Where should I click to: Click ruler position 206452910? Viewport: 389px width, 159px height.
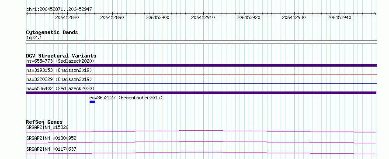click(203, 17)
